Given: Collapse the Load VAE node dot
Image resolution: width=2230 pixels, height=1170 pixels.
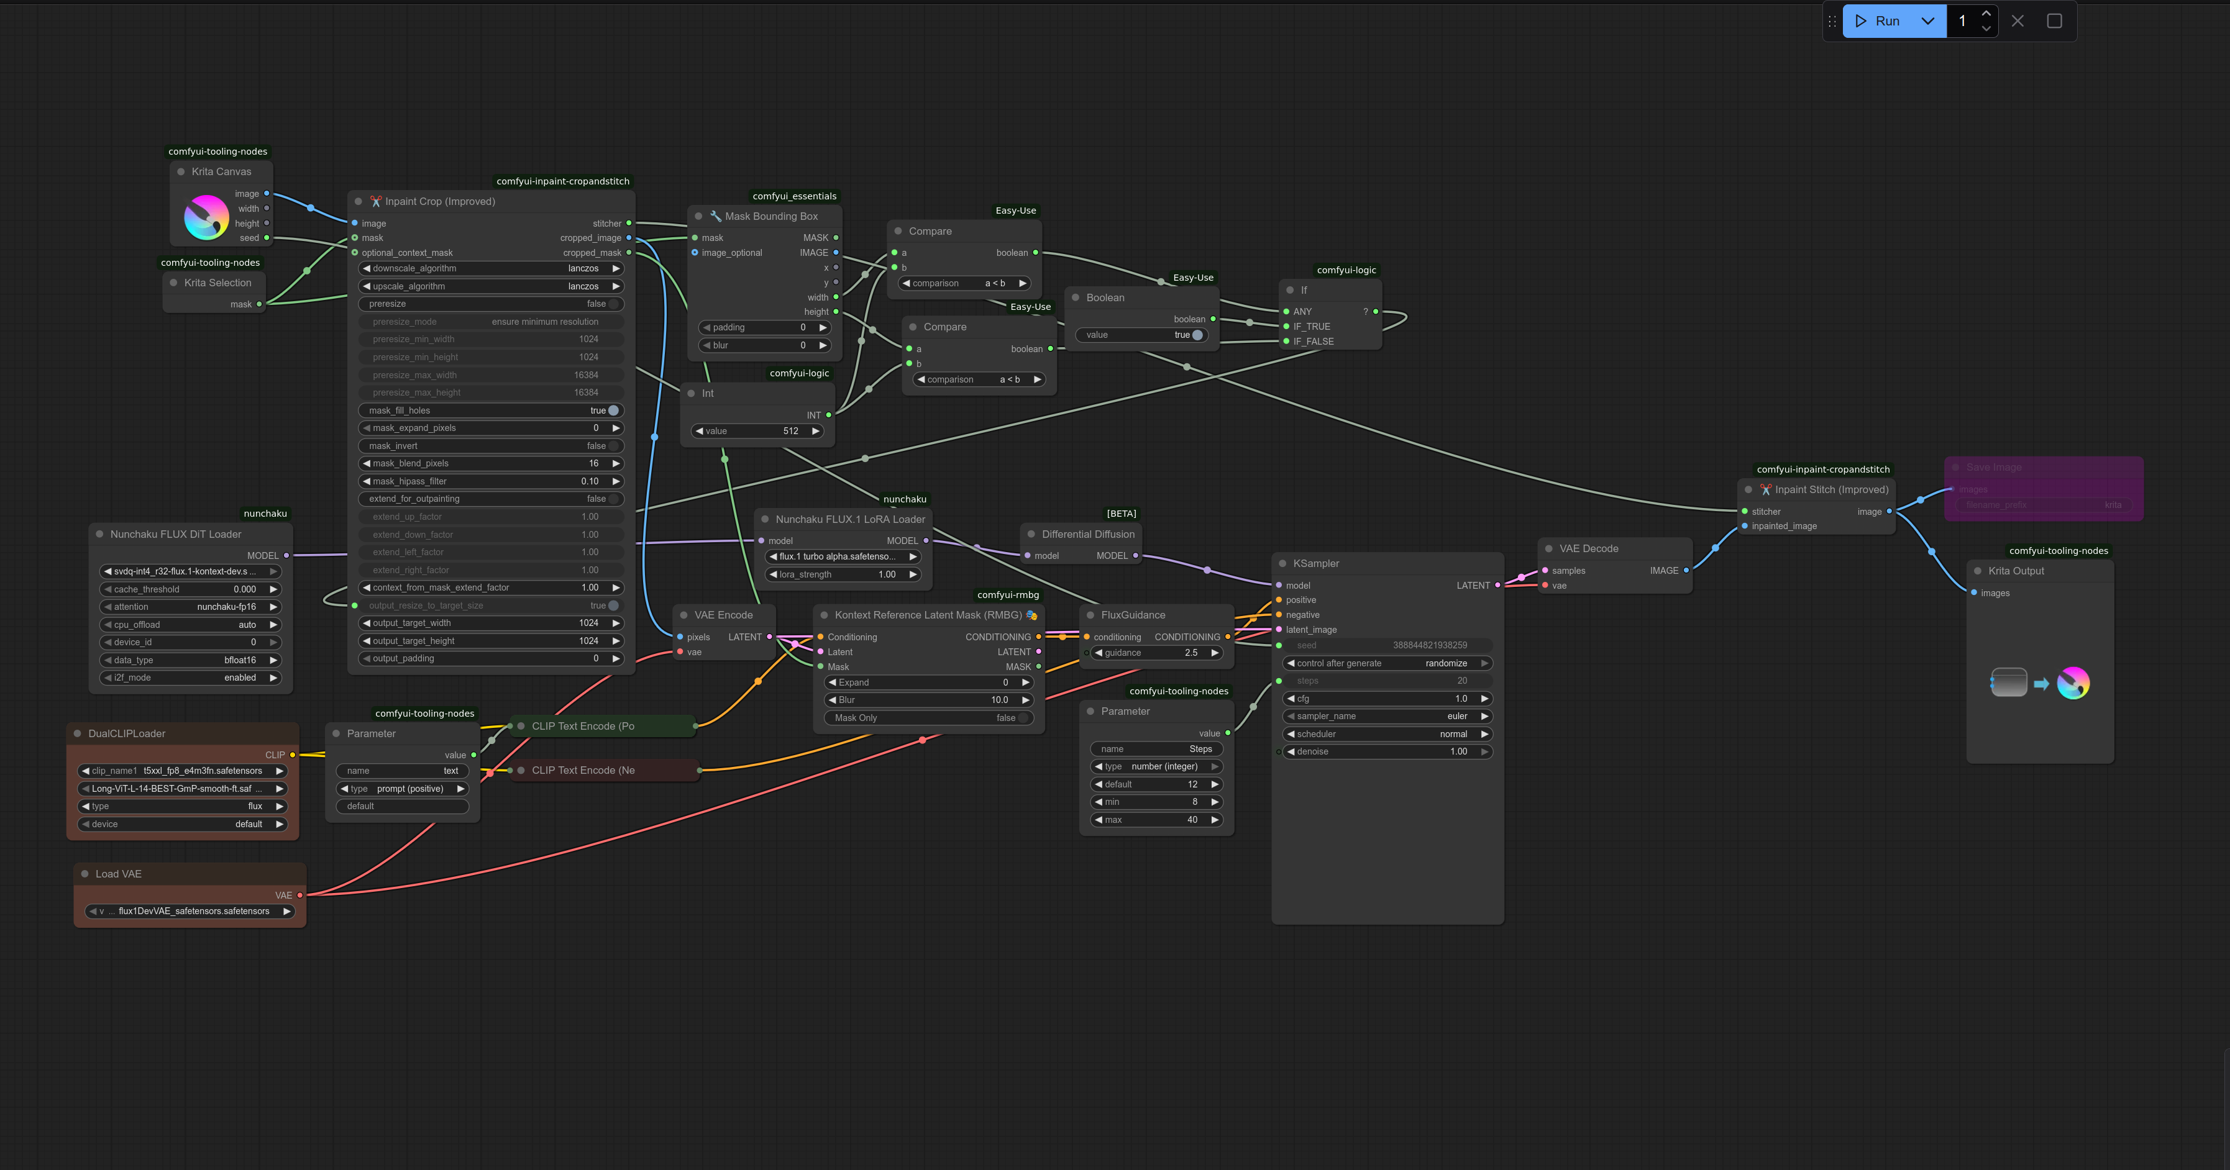Looking at the screenshot, I should pos(85,874).
